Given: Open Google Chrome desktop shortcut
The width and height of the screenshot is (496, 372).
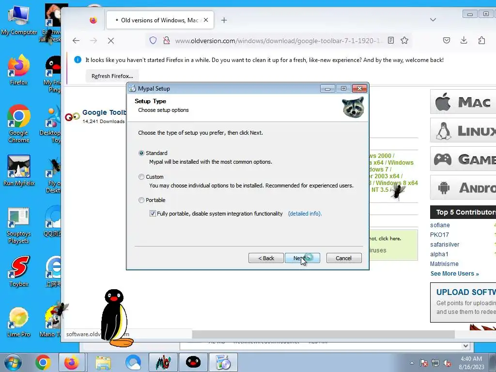Looking at the screenshot, I should point(19,124).
